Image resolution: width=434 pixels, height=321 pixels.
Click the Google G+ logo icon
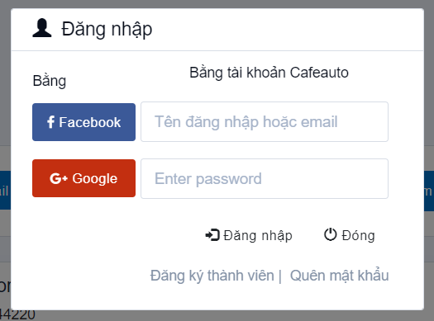coord(59,178)
